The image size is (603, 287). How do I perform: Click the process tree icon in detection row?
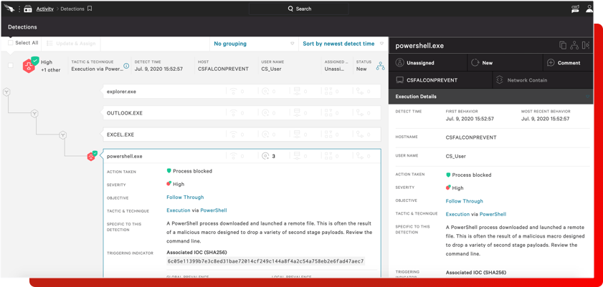click(380, 67)
